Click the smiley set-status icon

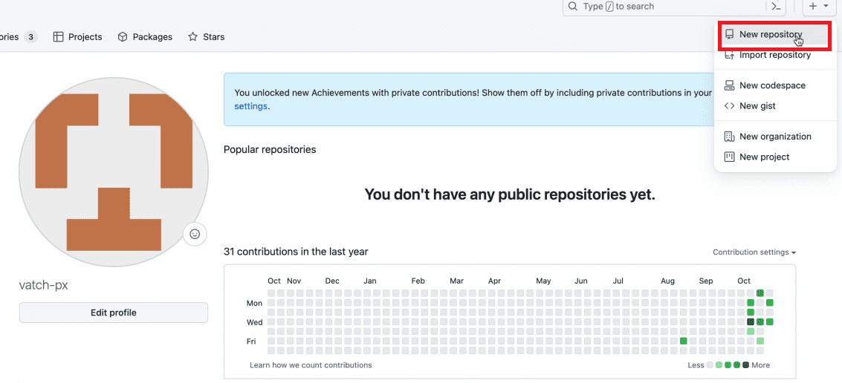(x=195, y=234)
